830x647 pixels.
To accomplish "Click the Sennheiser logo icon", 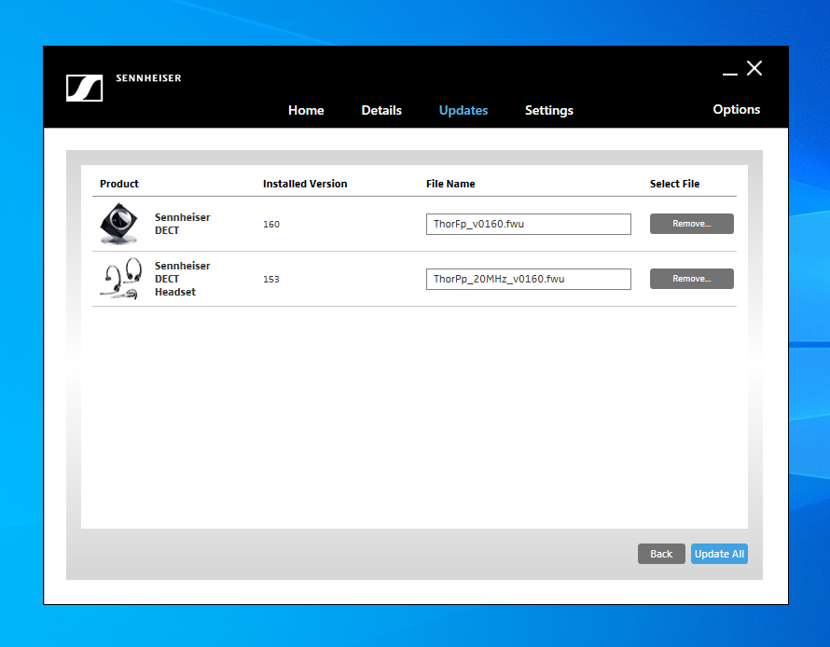I will [x=84, y=88].
